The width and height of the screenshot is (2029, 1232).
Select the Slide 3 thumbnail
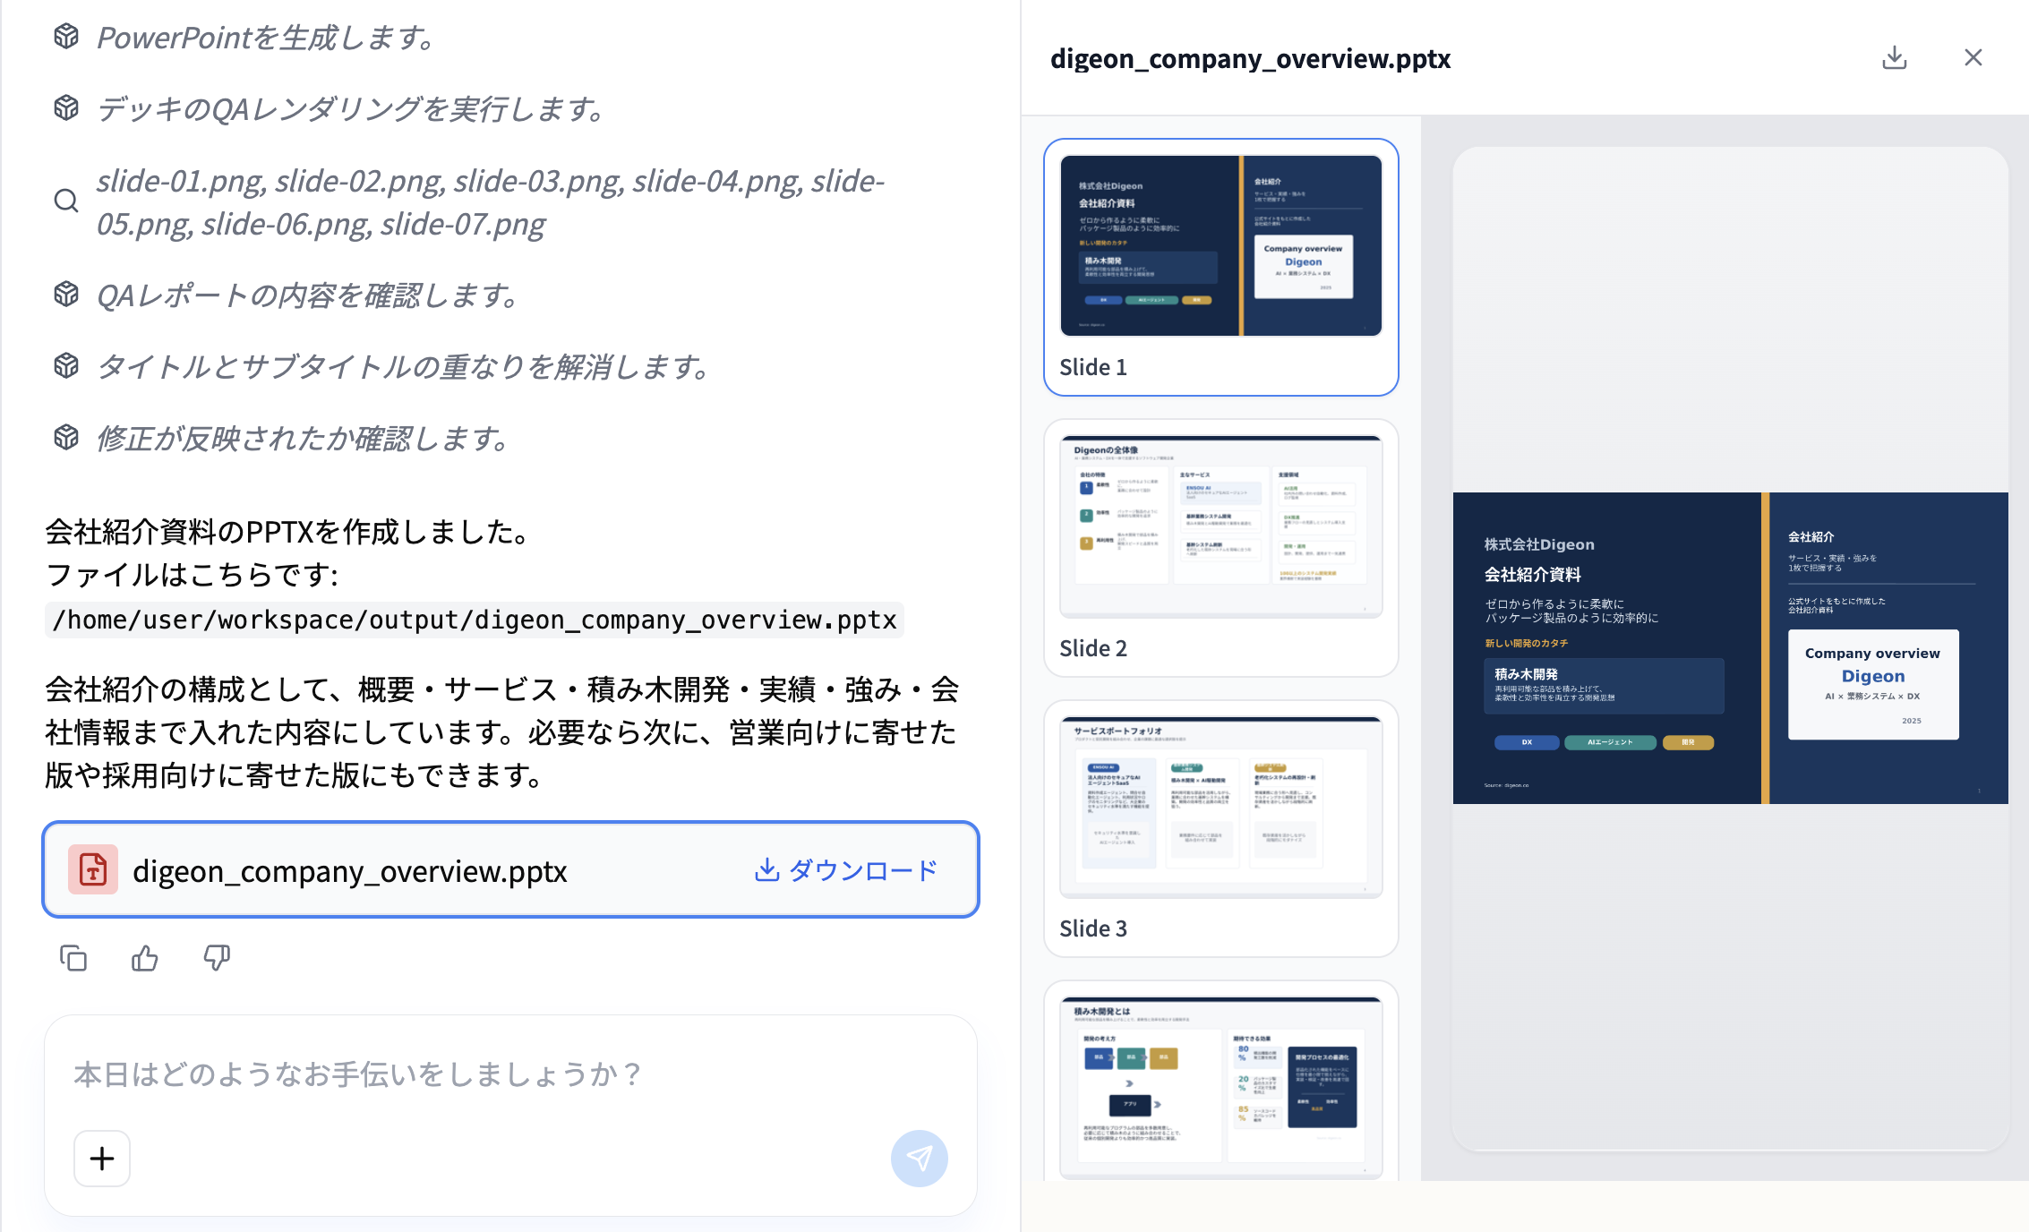coord(1220,808)
